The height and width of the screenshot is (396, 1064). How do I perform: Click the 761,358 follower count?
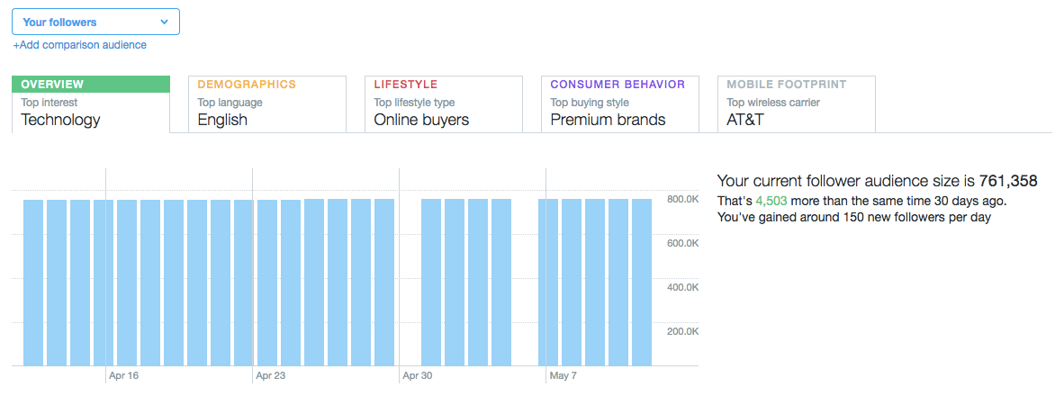pos(1008,181)
